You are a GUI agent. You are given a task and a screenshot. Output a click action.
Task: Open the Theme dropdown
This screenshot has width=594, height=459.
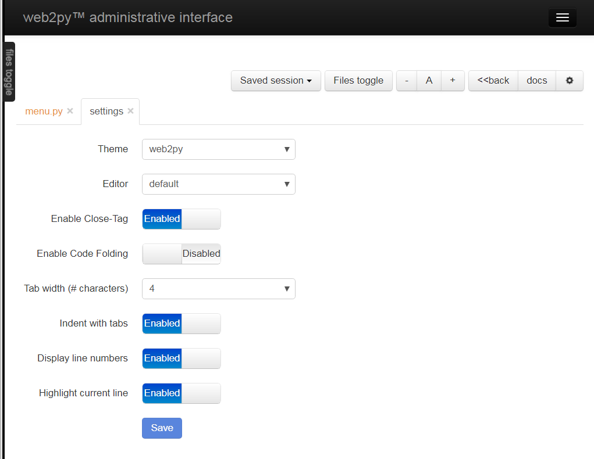218,149
